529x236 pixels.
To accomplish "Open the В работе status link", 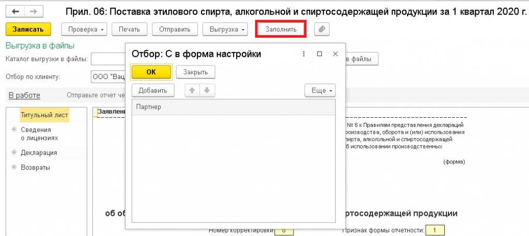I will click(x=24, y=96).
